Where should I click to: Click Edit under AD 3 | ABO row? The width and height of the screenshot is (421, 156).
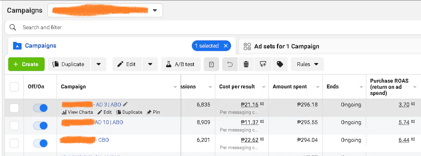point(104,112)
